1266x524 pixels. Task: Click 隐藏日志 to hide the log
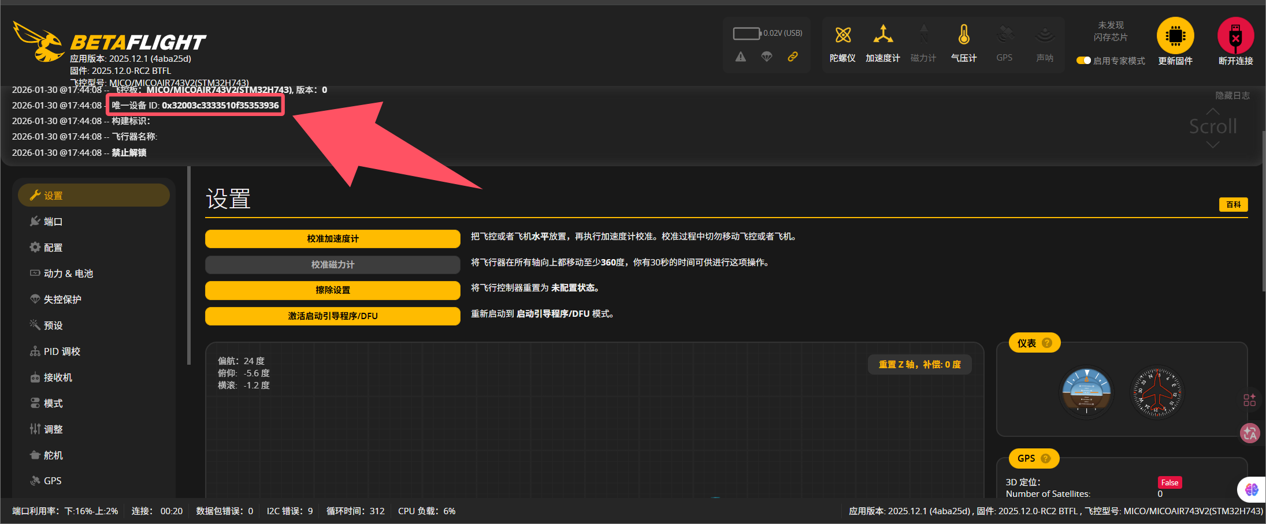click(1232, 96)
